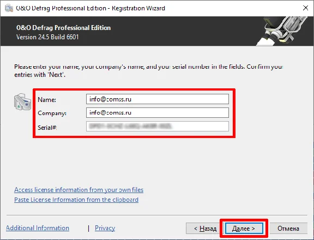Click the Serial# input field
Image resolution: width=314 pixels, height=240 pixels.
click(x=158, y=126)
